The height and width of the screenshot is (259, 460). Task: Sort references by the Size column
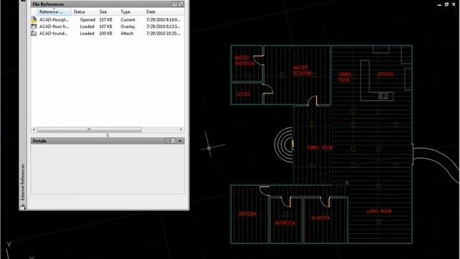coord(108,12)
